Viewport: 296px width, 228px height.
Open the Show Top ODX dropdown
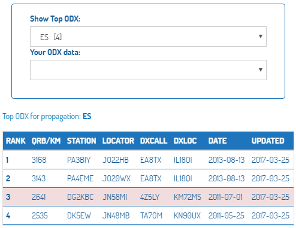click(148, 37)
